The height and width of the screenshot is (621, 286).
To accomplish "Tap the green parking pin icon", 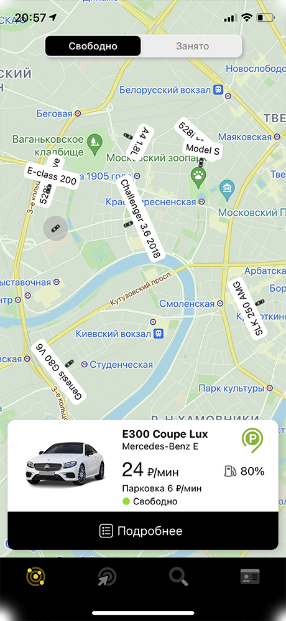I will (x=252, y=440).
